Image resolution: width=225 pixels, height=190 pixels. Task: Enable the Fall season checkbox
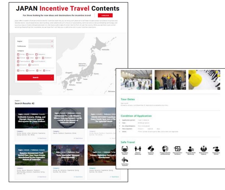(x=37, y=70)
